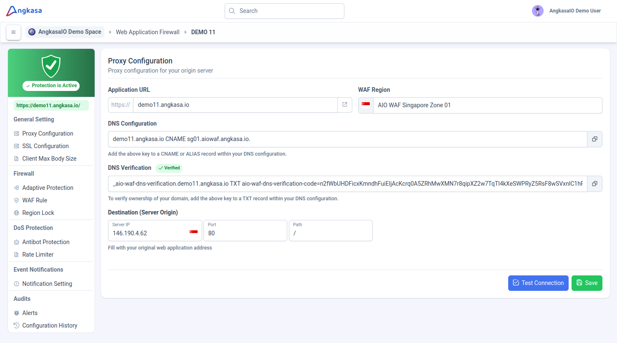The width and height of the screenshot is (617, 343).
Task: Open the https://demo11.angkasa.io/ link
Action: tap(51, 106)
